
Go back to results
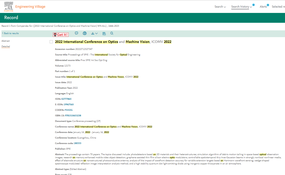(10, 33)
